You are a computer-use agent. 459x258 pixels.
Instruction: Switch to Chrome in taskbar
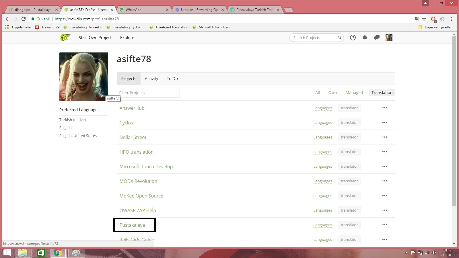click(x=58, y=253)
